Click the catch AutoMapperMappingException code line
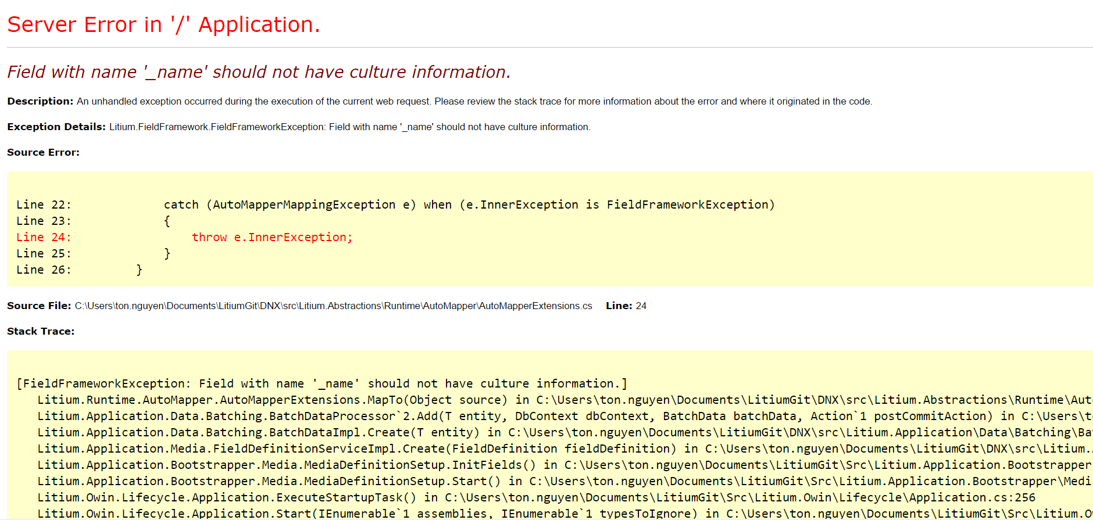The height and width of the screenshot is (520, 1093). point(469,205)
